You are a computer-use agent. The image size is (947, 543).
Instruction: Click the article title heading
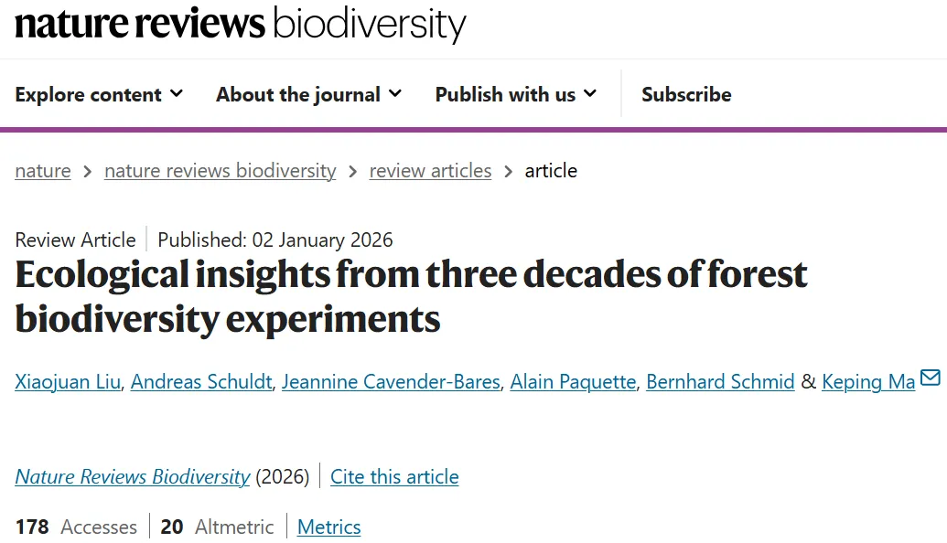click(x=411, y=297)
